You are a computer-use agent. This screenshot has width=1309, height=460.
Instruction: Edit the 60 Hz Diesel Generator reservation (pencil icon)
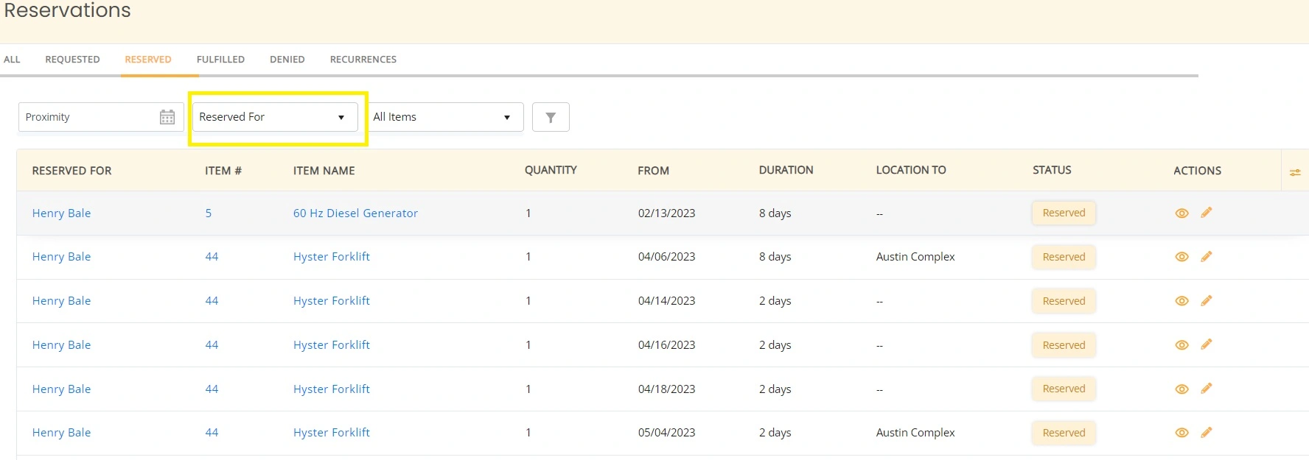(x=1207, y=213)
